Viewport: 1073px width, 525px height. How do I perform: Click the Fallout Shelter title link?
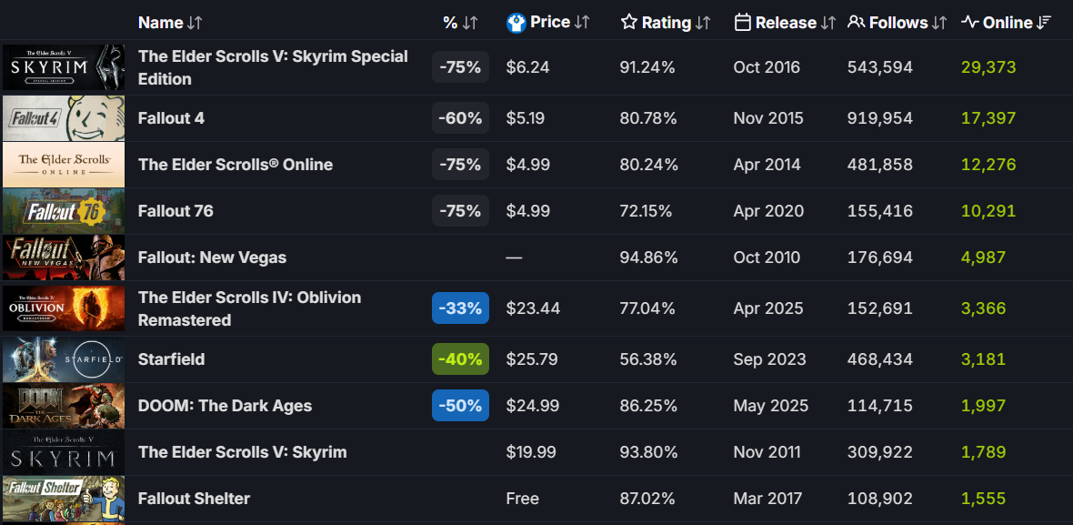(x=194, y=499)
